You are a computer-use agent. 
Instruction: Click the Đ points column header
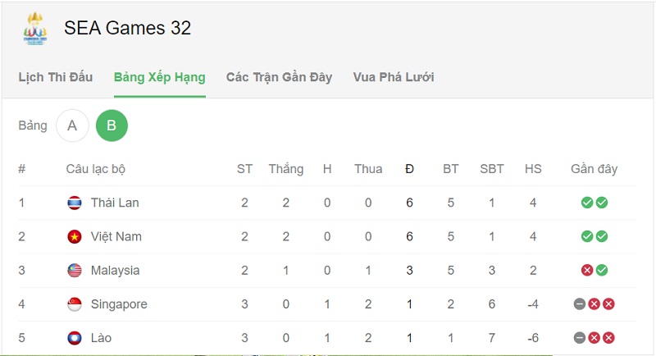pyautogui.click(x=409, y=169)
